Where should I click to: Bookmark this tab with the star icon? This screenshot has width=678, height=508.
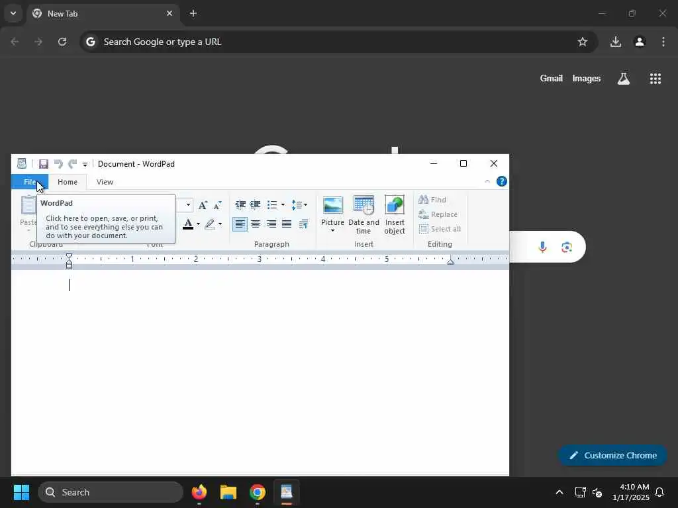coord(583,42)
